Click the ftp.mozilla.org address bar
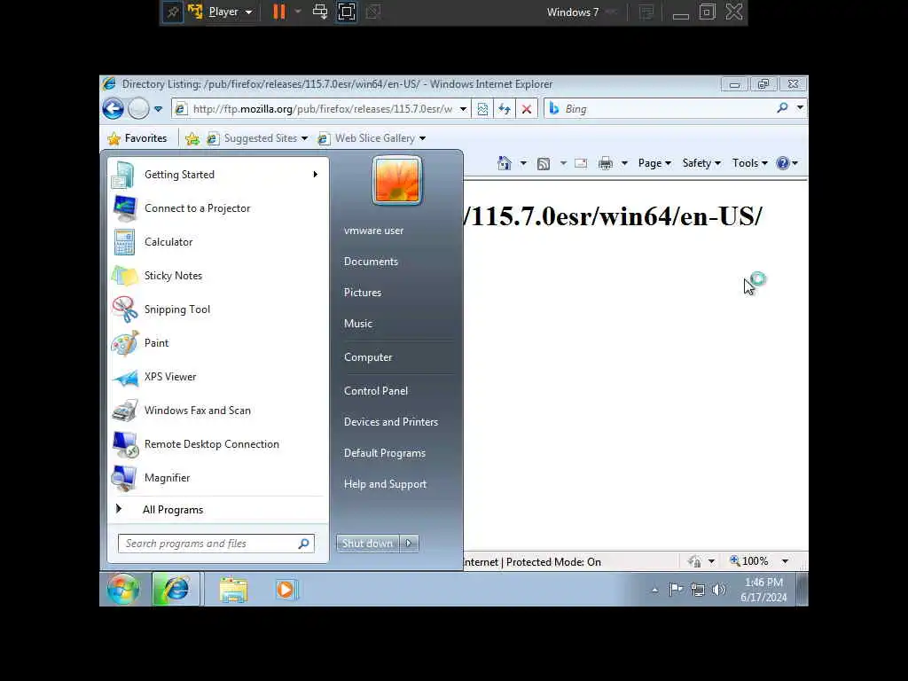Image resolution: width=908 pixels, height=681 pixels. [321, 109]
